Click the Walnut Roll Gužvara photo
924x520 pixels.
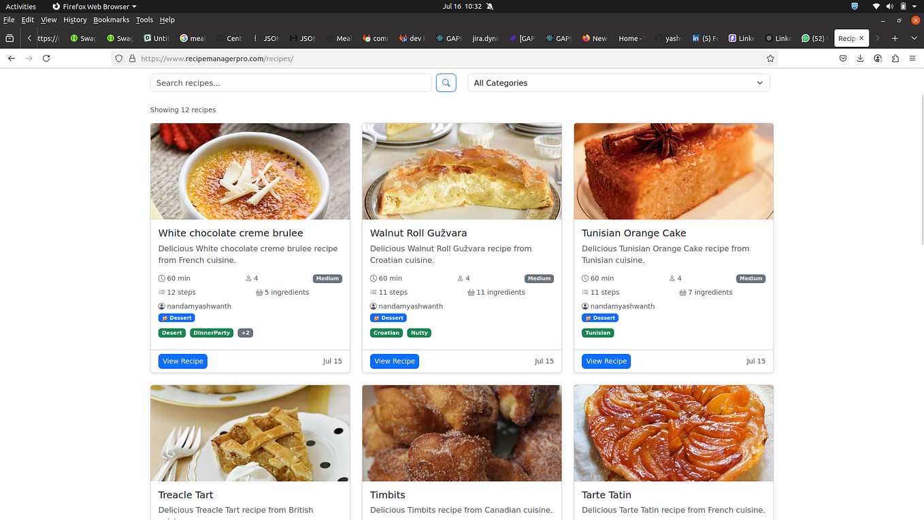[x=462, y=172]
